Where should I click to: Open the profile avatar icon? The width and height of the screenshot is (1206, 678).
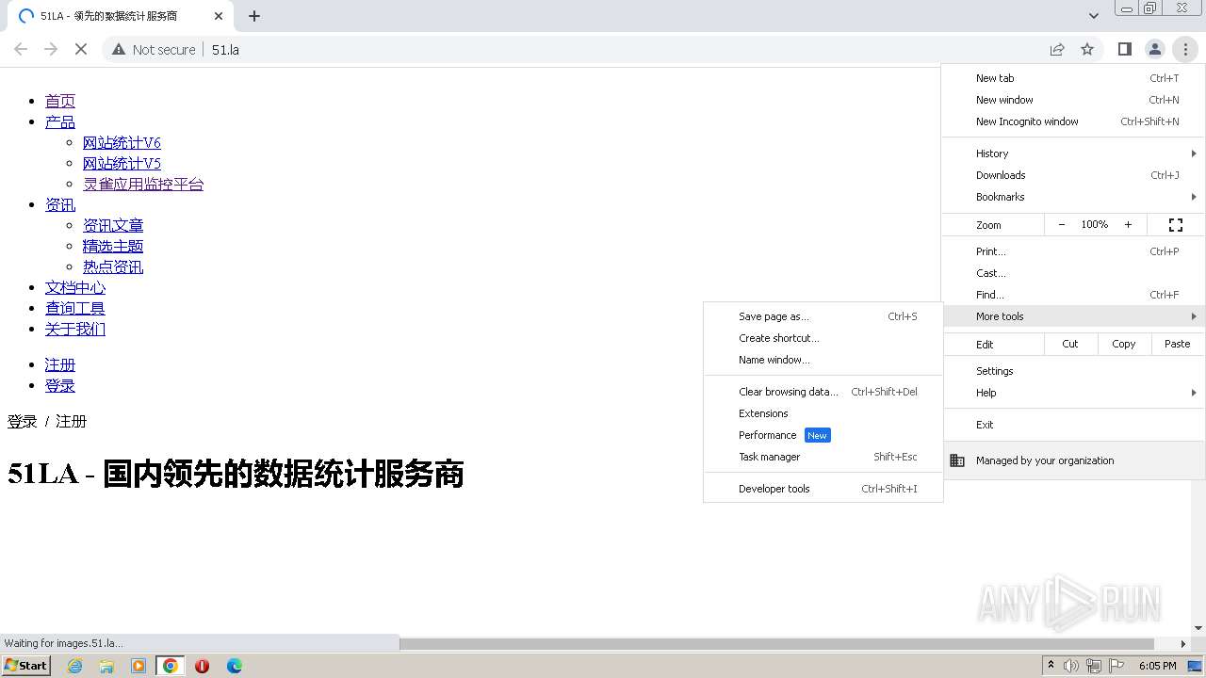[x=1155, y=49]
